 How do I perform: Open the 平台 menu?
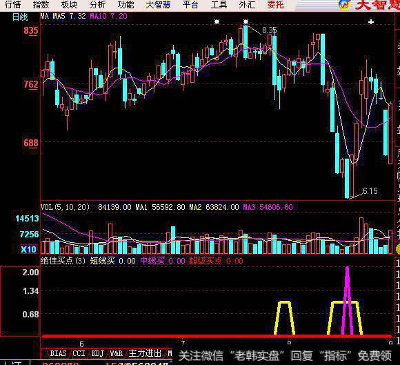coord(190,5)
